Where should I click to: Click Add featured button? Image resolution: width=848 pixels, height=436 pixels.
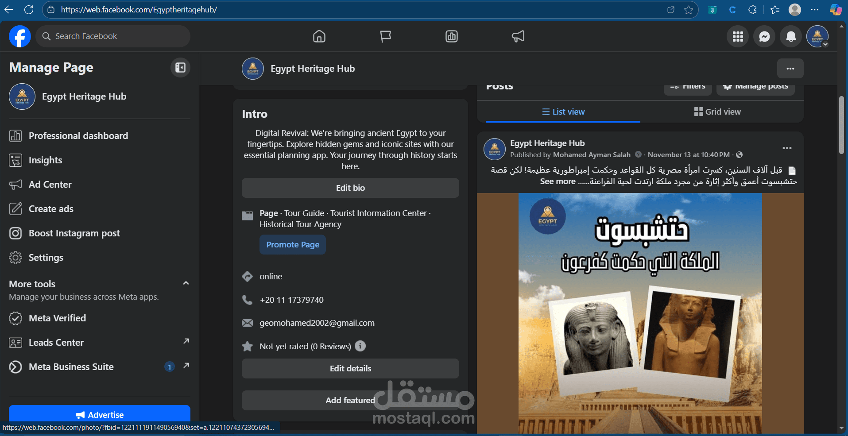point(350,400)
